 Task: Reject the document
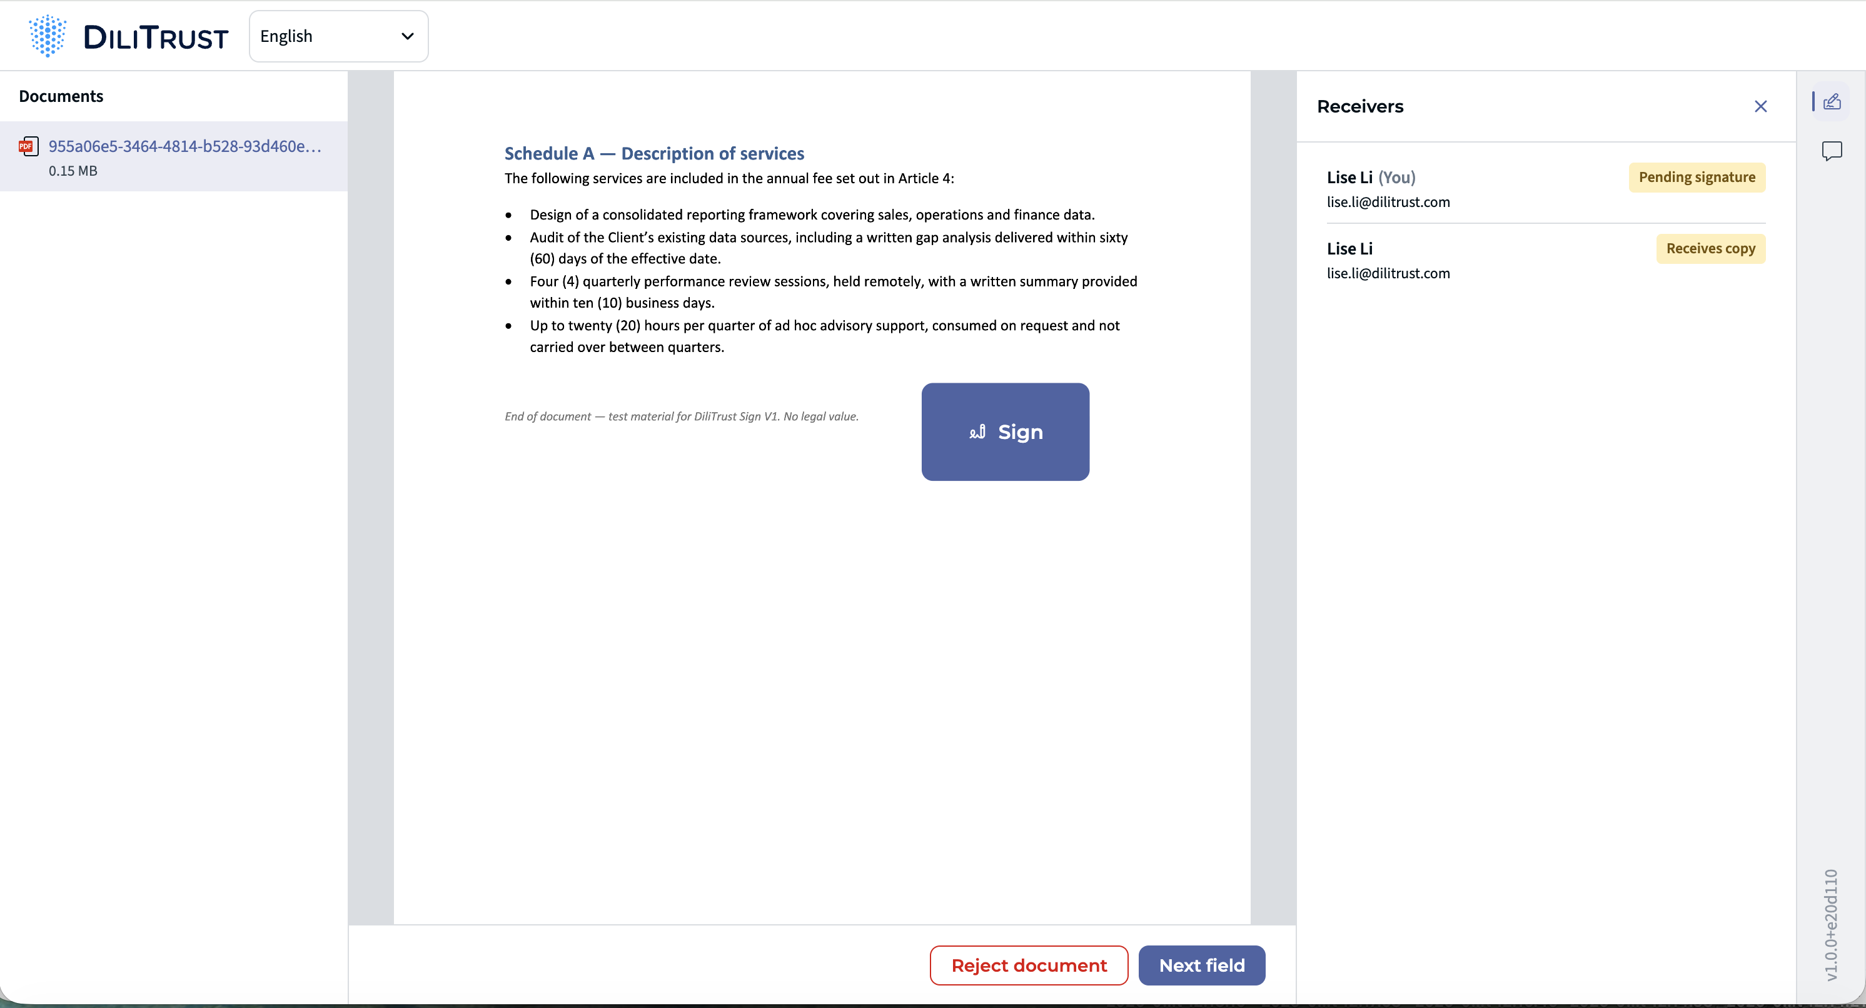pyautogui.click(x=1029, y=965)
